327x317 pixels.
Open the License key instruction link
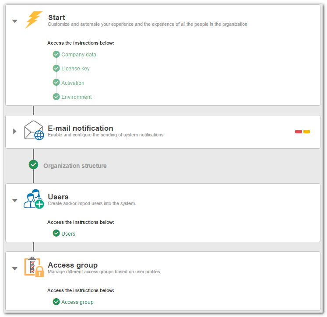(x=75, y=69)
